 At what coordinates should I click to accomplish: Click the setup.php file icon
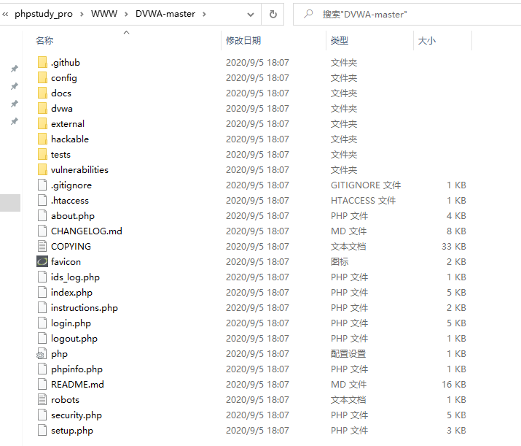tap(42, 430)
